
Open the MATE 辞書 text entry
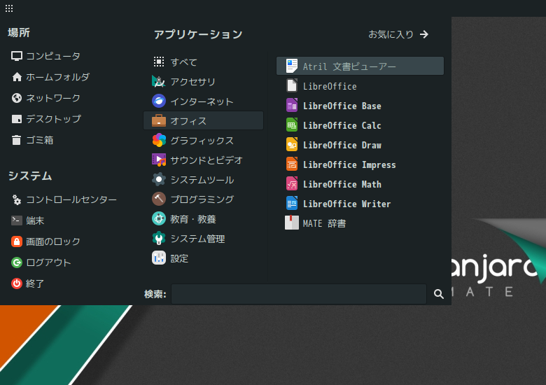click(x=324, y=223)
